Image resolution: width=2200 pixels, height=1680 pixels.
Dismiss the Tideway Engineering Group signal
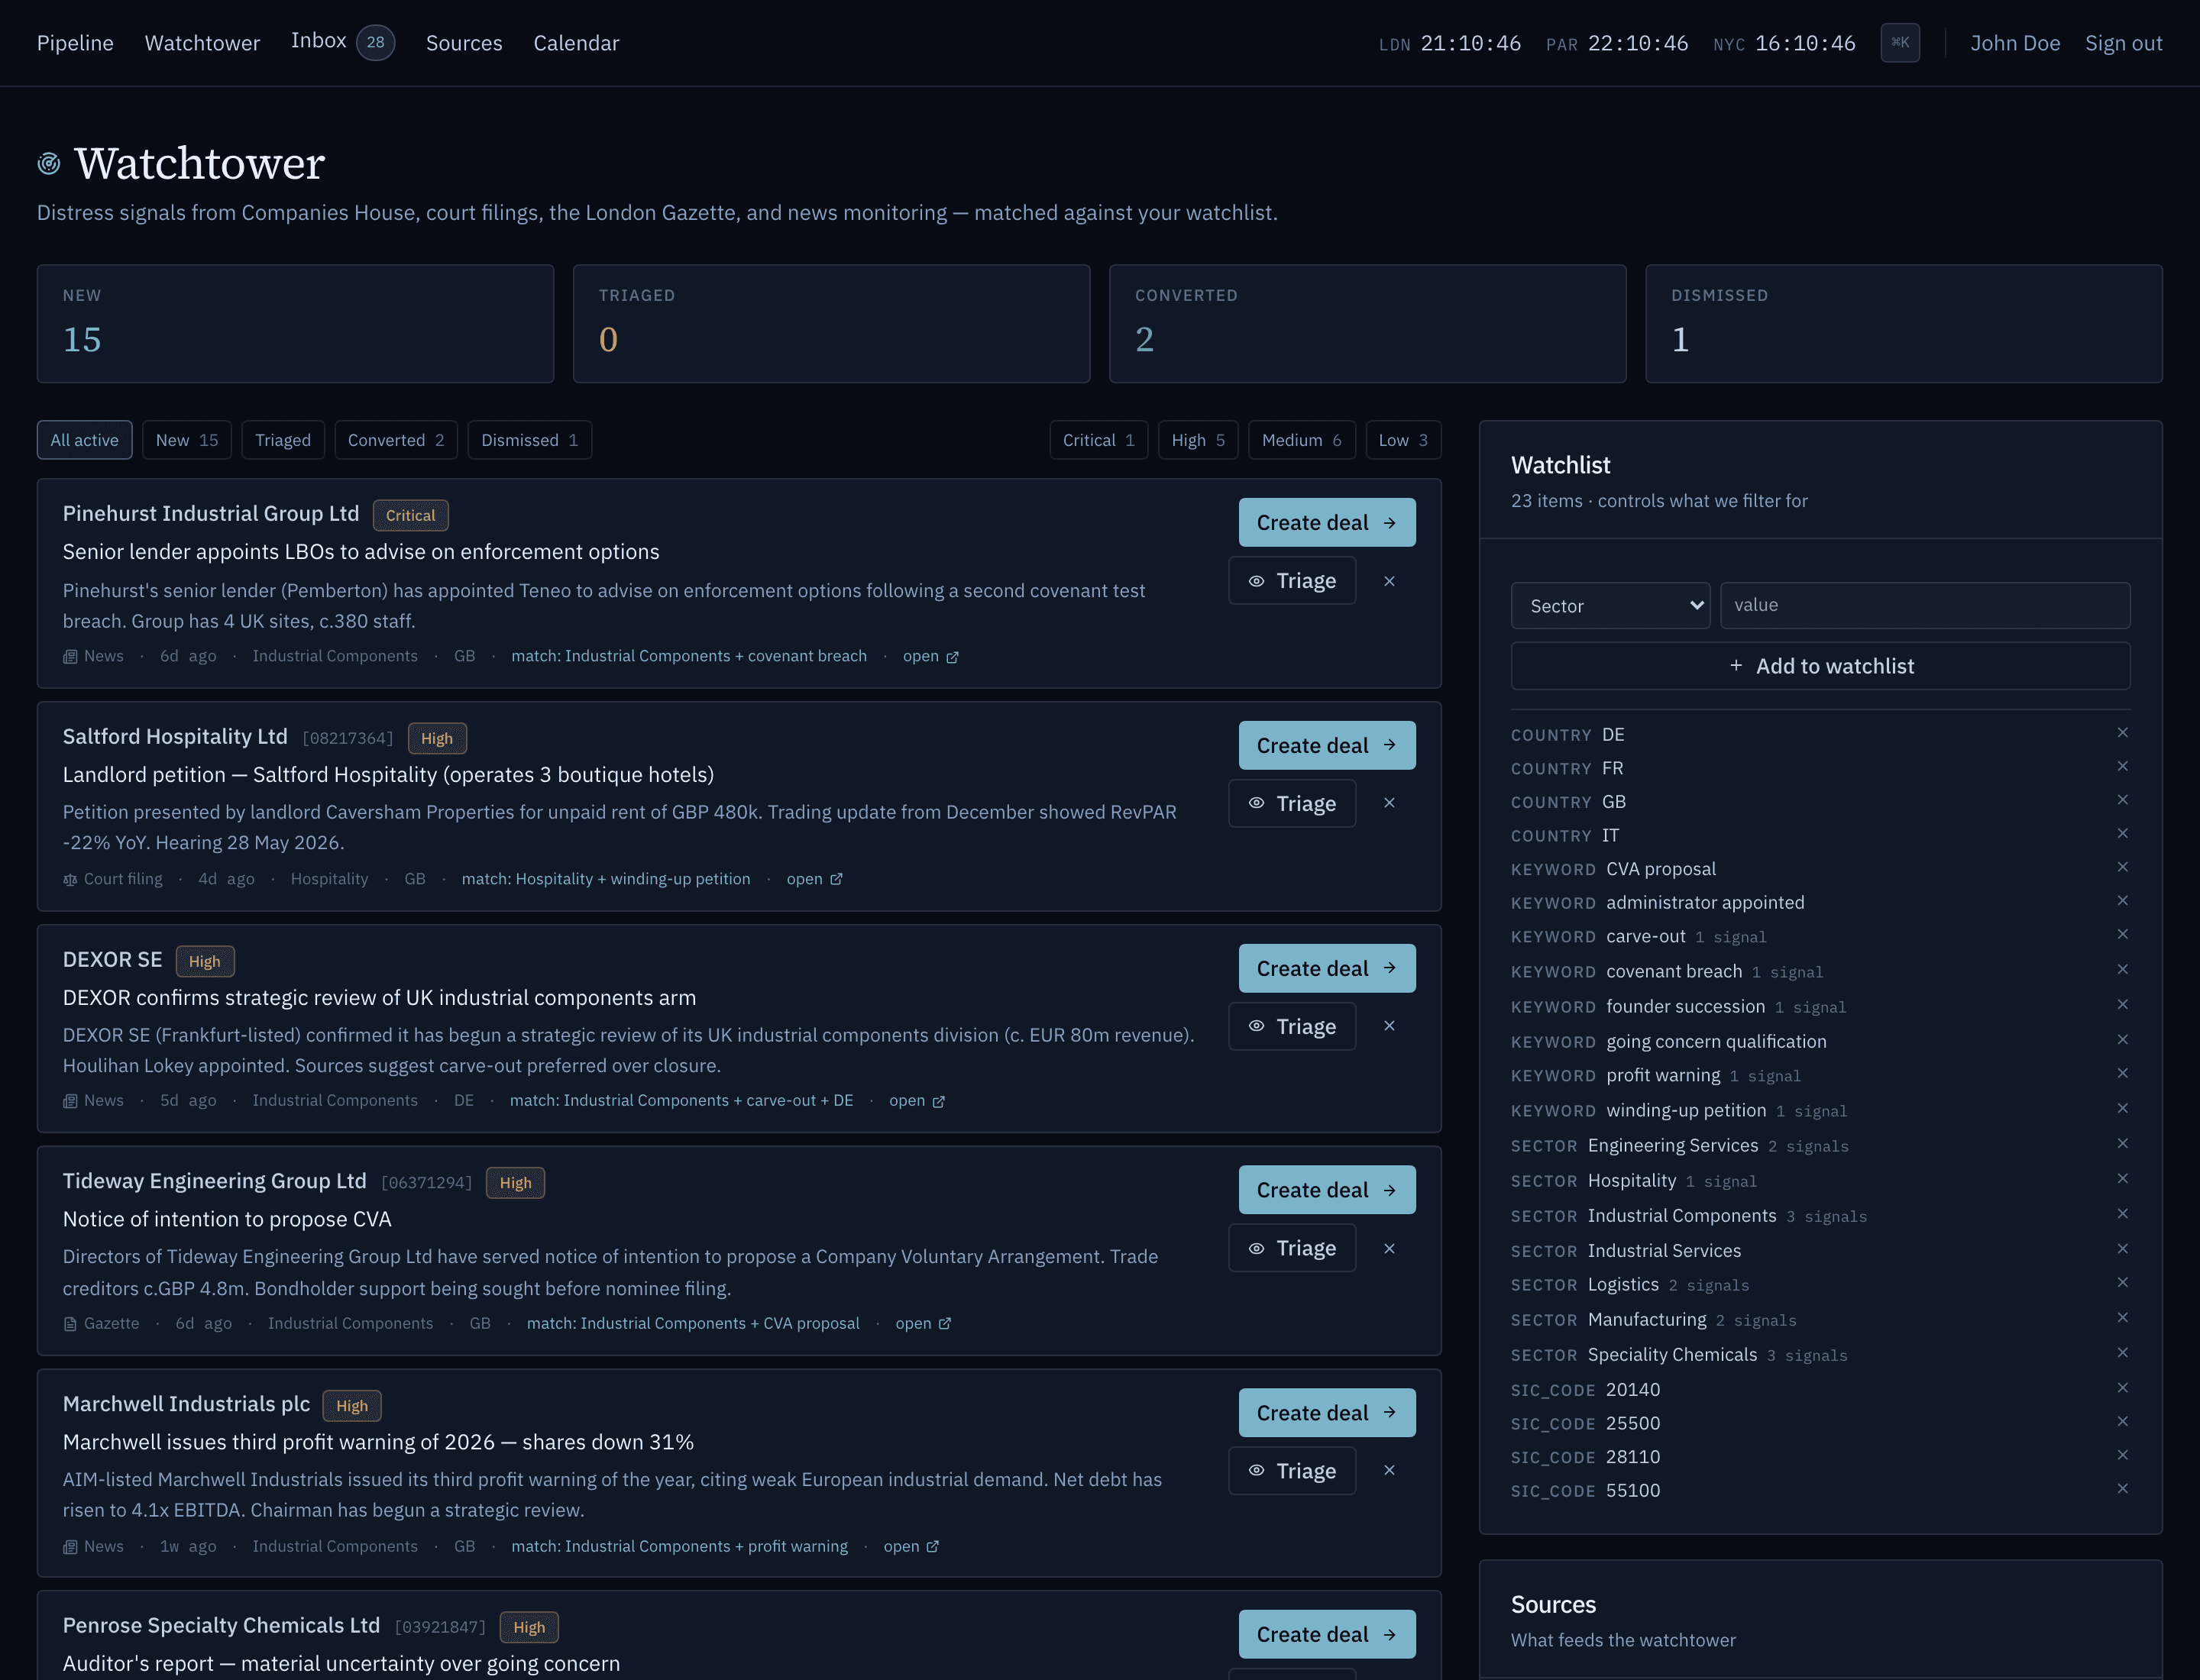click(x=1389, y=1248)
